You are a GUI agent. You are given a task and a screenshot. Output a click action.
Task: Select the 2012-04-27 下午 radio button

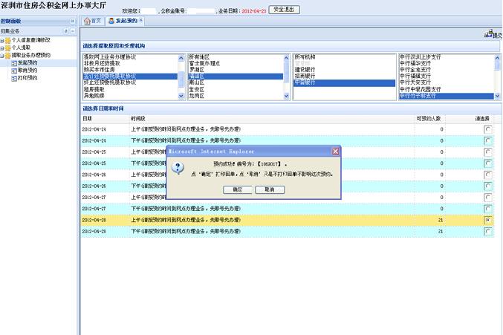[487, 209]
